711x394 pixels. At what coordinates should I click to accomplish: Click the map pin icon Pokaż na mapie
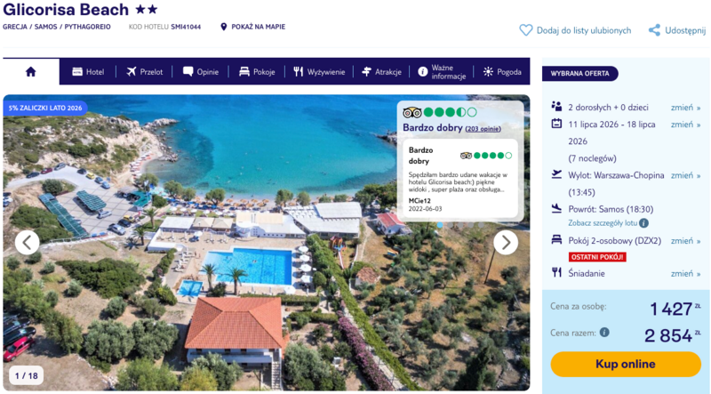coord(223,27)
